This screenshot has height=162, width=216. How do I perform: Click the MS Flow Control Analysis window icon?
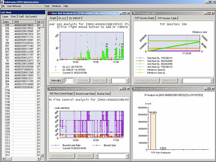tap(49, 89)
